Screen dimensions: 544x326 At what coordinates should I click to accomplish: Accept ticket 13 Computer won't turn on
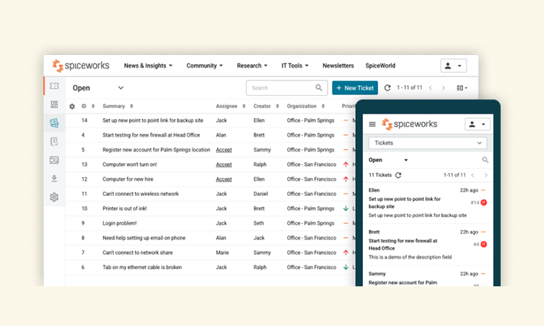point(224,165)
